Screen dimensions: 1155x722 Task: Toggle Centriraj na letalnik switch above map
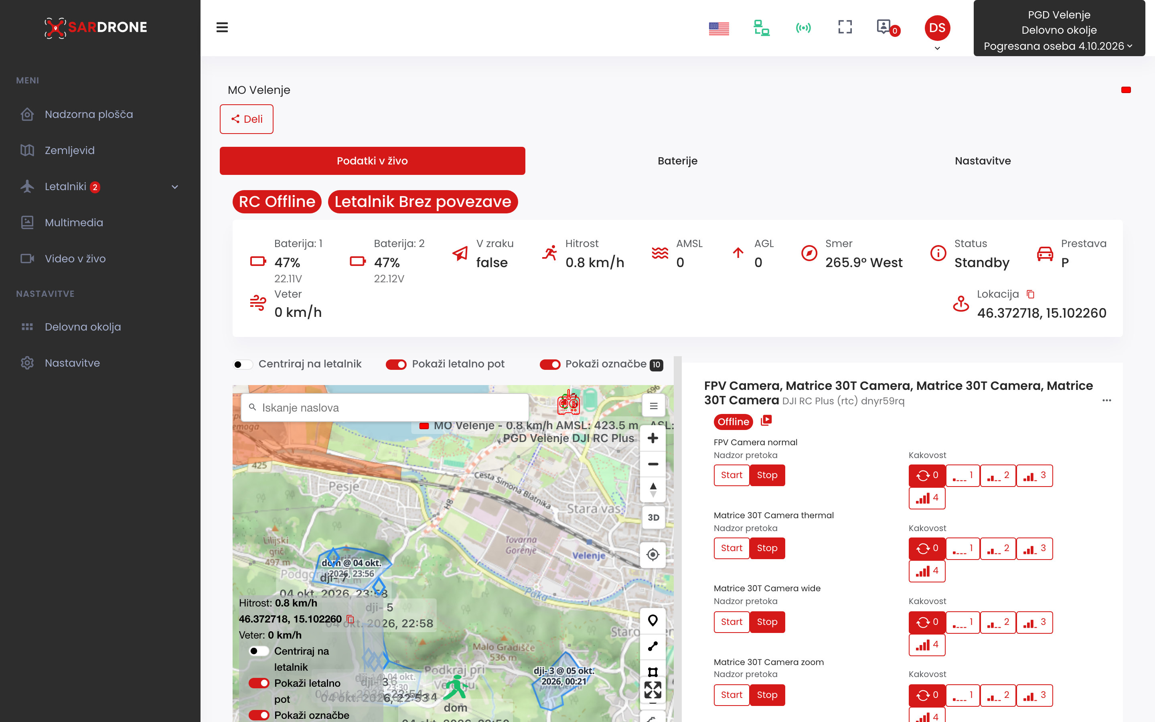pos(243,364)
